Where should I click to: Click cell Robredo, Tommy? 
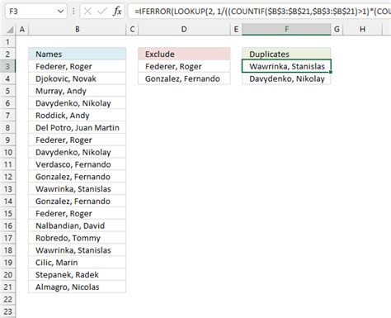[x=78, y=238]
